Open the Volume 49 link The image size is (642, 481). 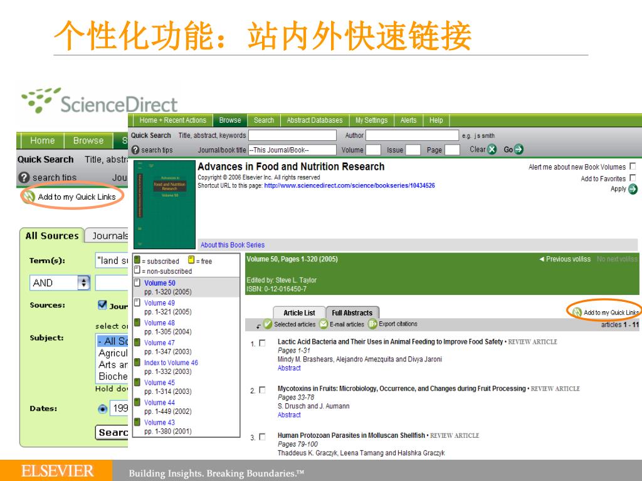pos(159,303)
